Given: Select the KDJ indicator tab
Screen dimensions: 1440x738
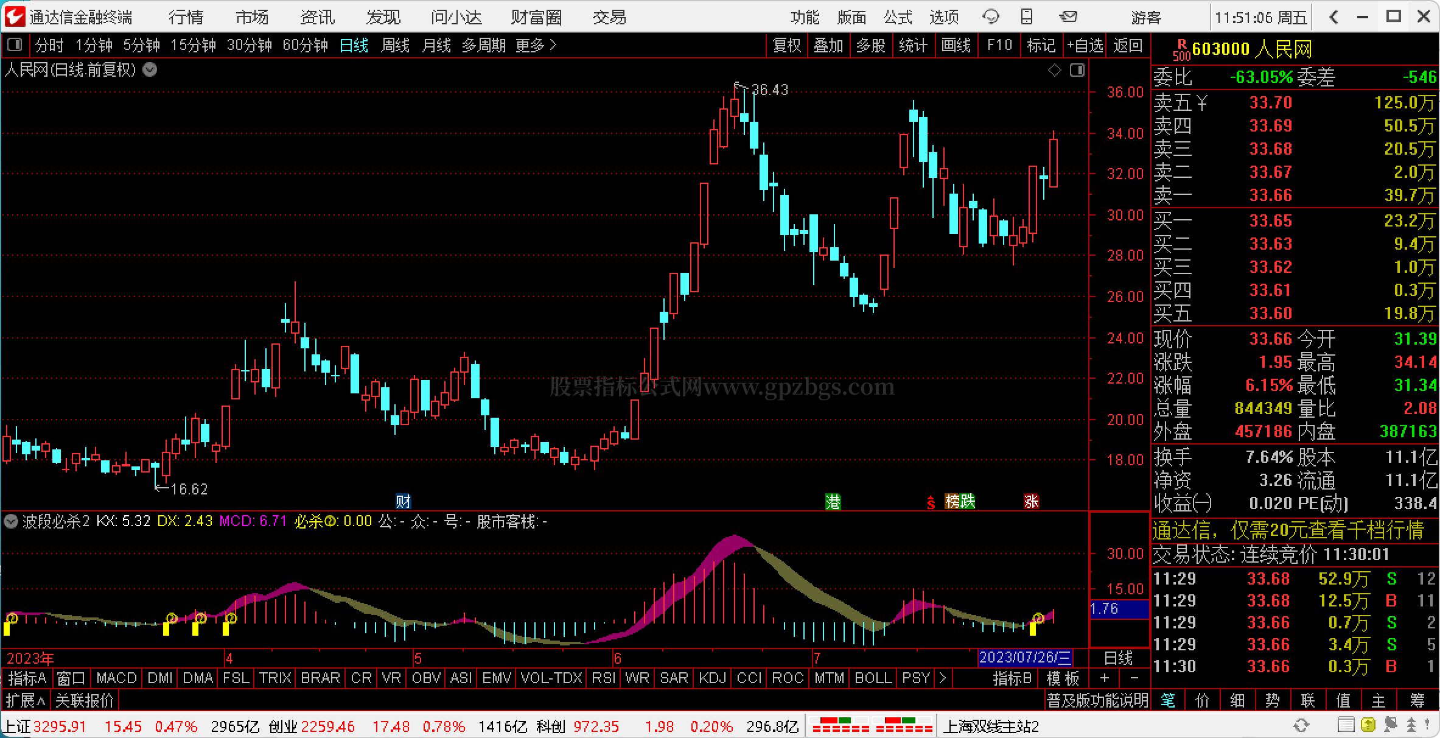Looking at the screenshot, I should coord(713,678).
